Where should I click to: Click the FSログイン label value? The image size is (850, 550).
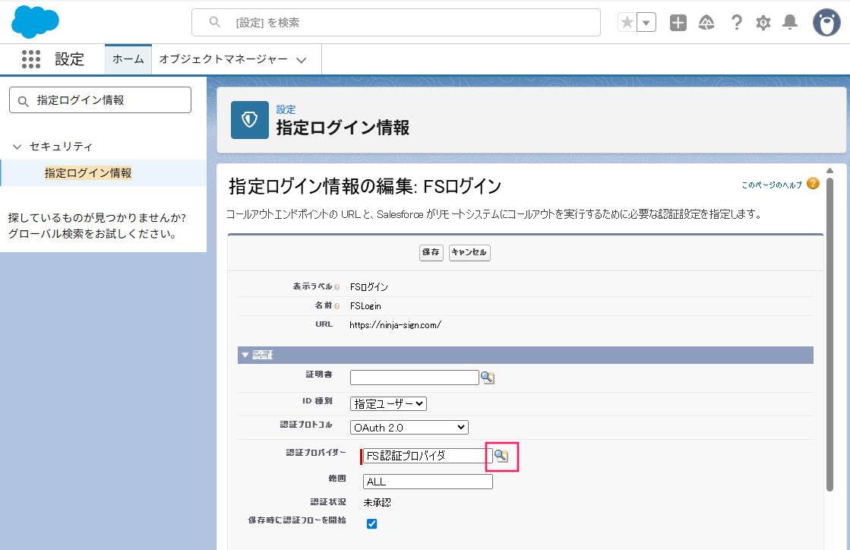369,287
